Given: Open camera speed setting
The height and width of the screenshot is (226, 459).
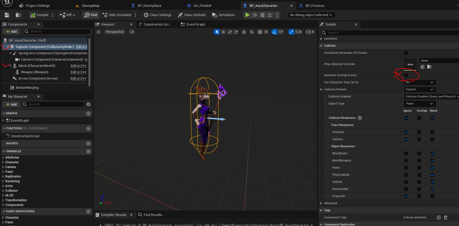Looking at the screenshot, I should pos(310,32).
